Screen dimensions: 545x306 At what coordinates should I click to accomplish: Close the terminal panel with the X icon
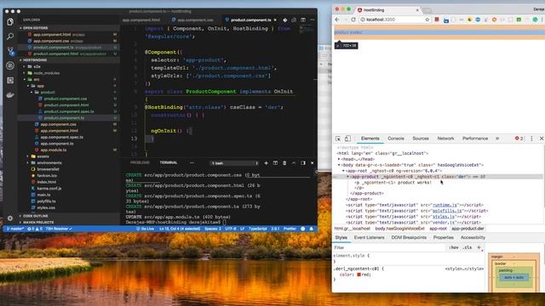pyautogui.click(x=312, y=162)
